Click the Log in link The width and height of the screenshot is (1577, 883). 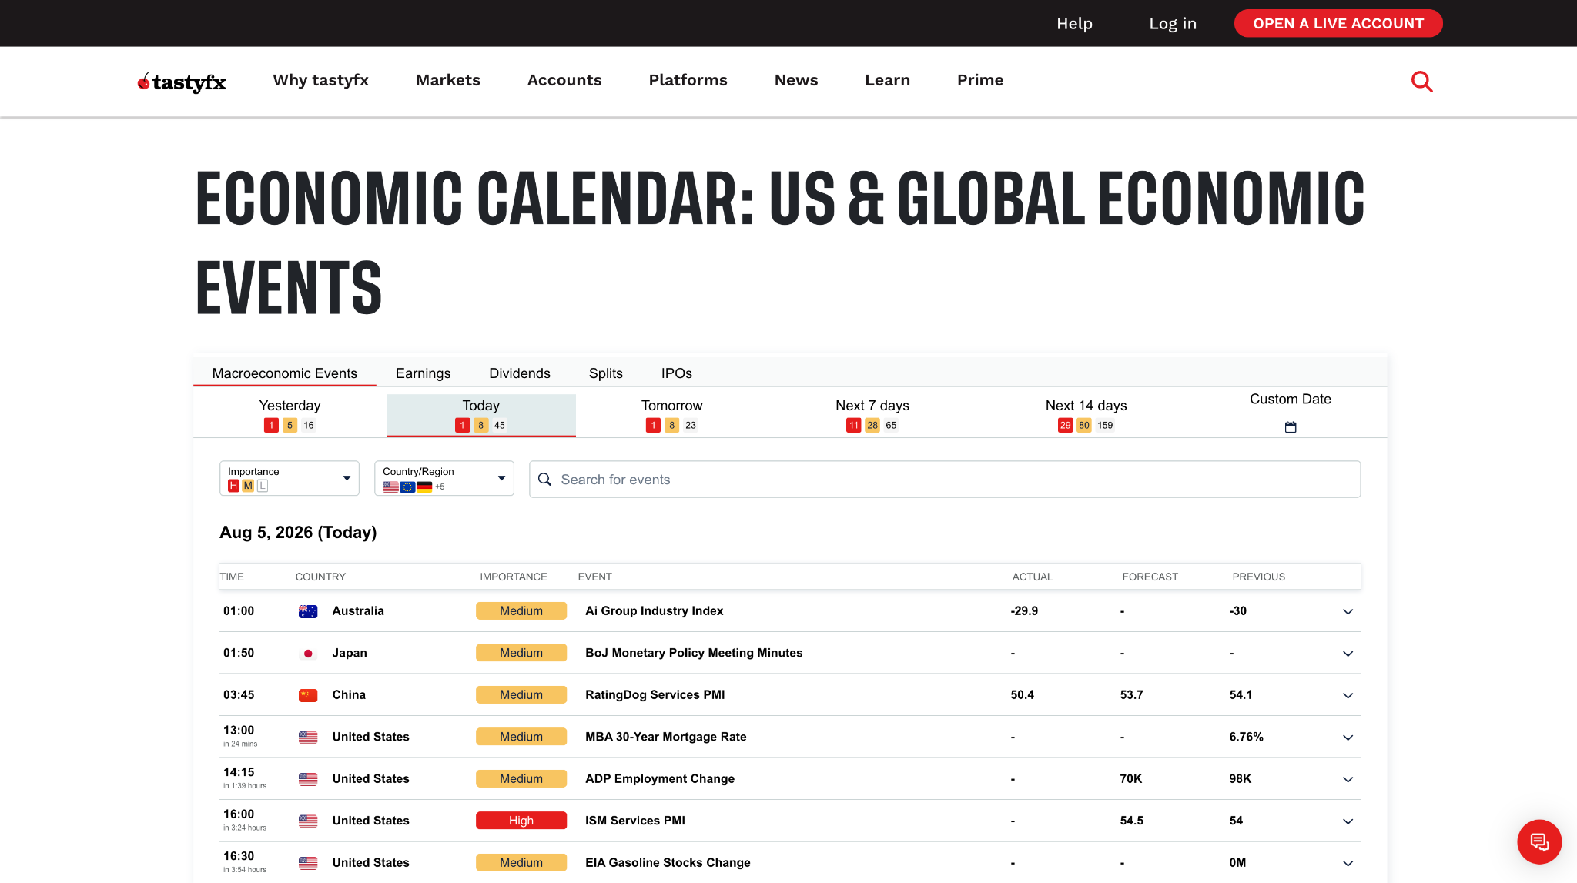pyautogui.click(x=1173, y=24)
